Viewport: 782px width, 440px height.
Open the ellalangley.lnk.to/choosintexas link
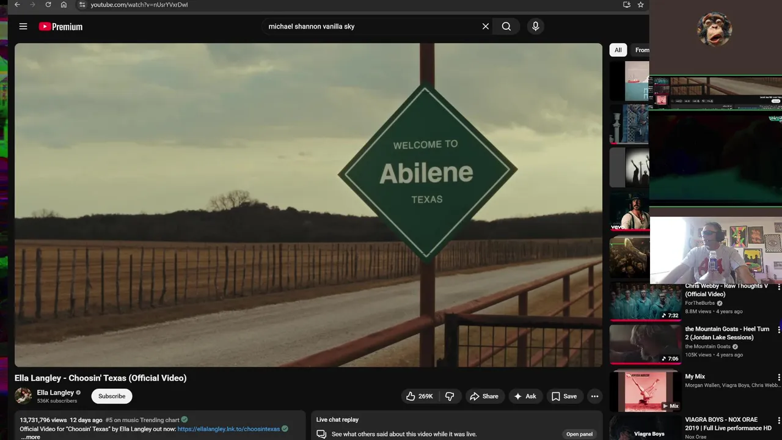click(x=228, y=429)
